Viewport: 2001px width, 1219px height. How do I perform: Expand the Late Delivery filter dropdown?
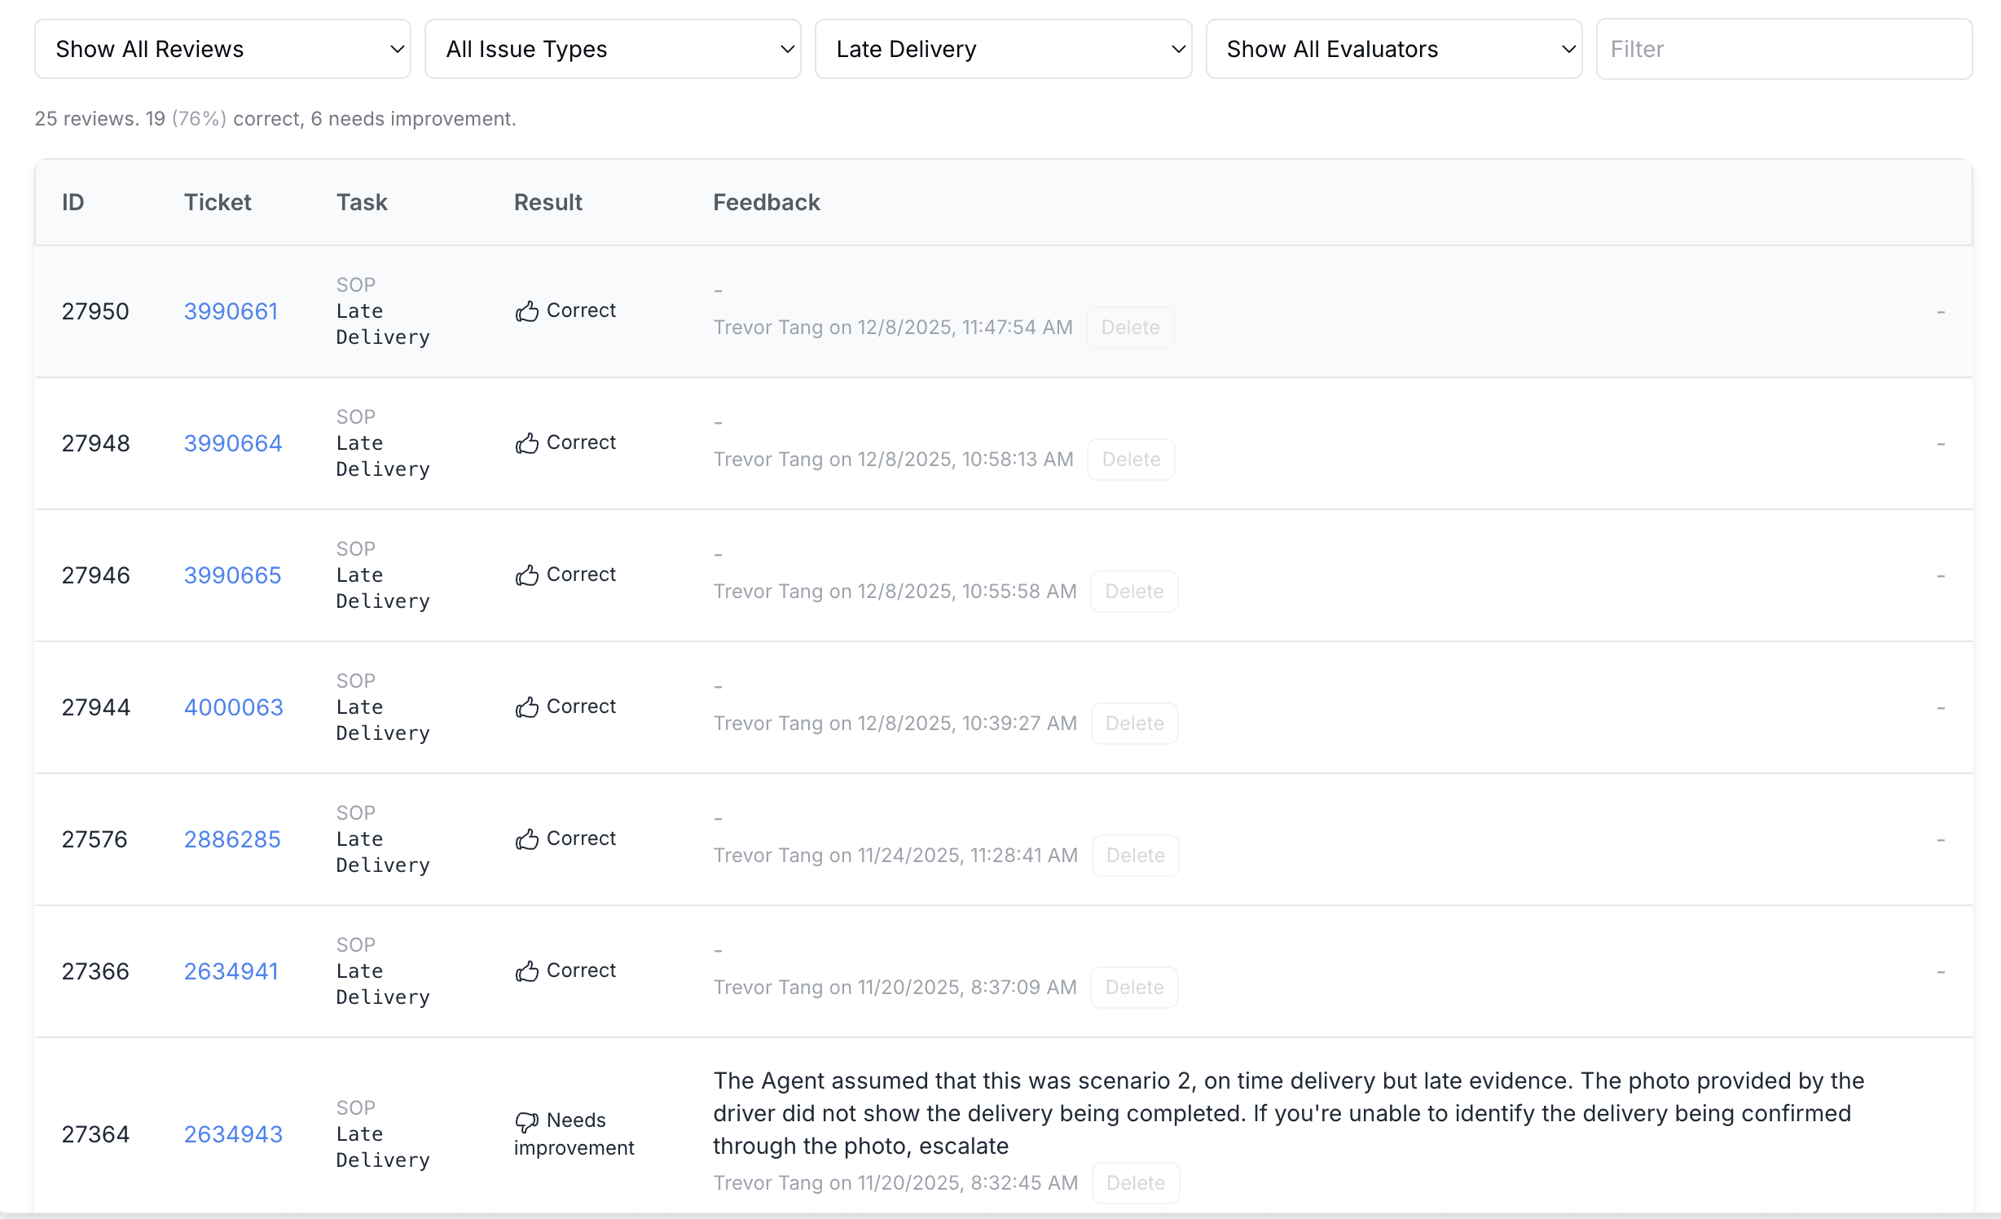point(1003,49)
